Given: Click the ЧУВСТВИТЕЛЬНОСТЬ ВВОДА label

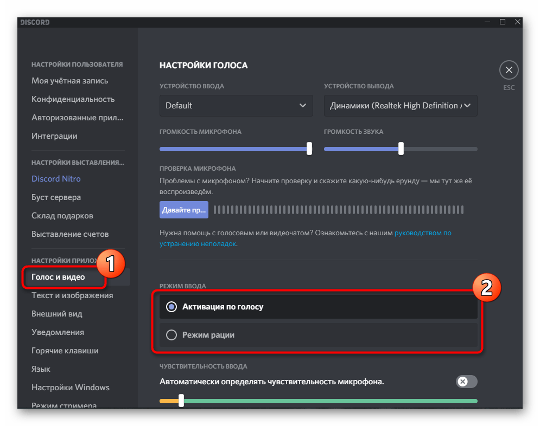Looking at the screenshot, I should tap(203, 366).
